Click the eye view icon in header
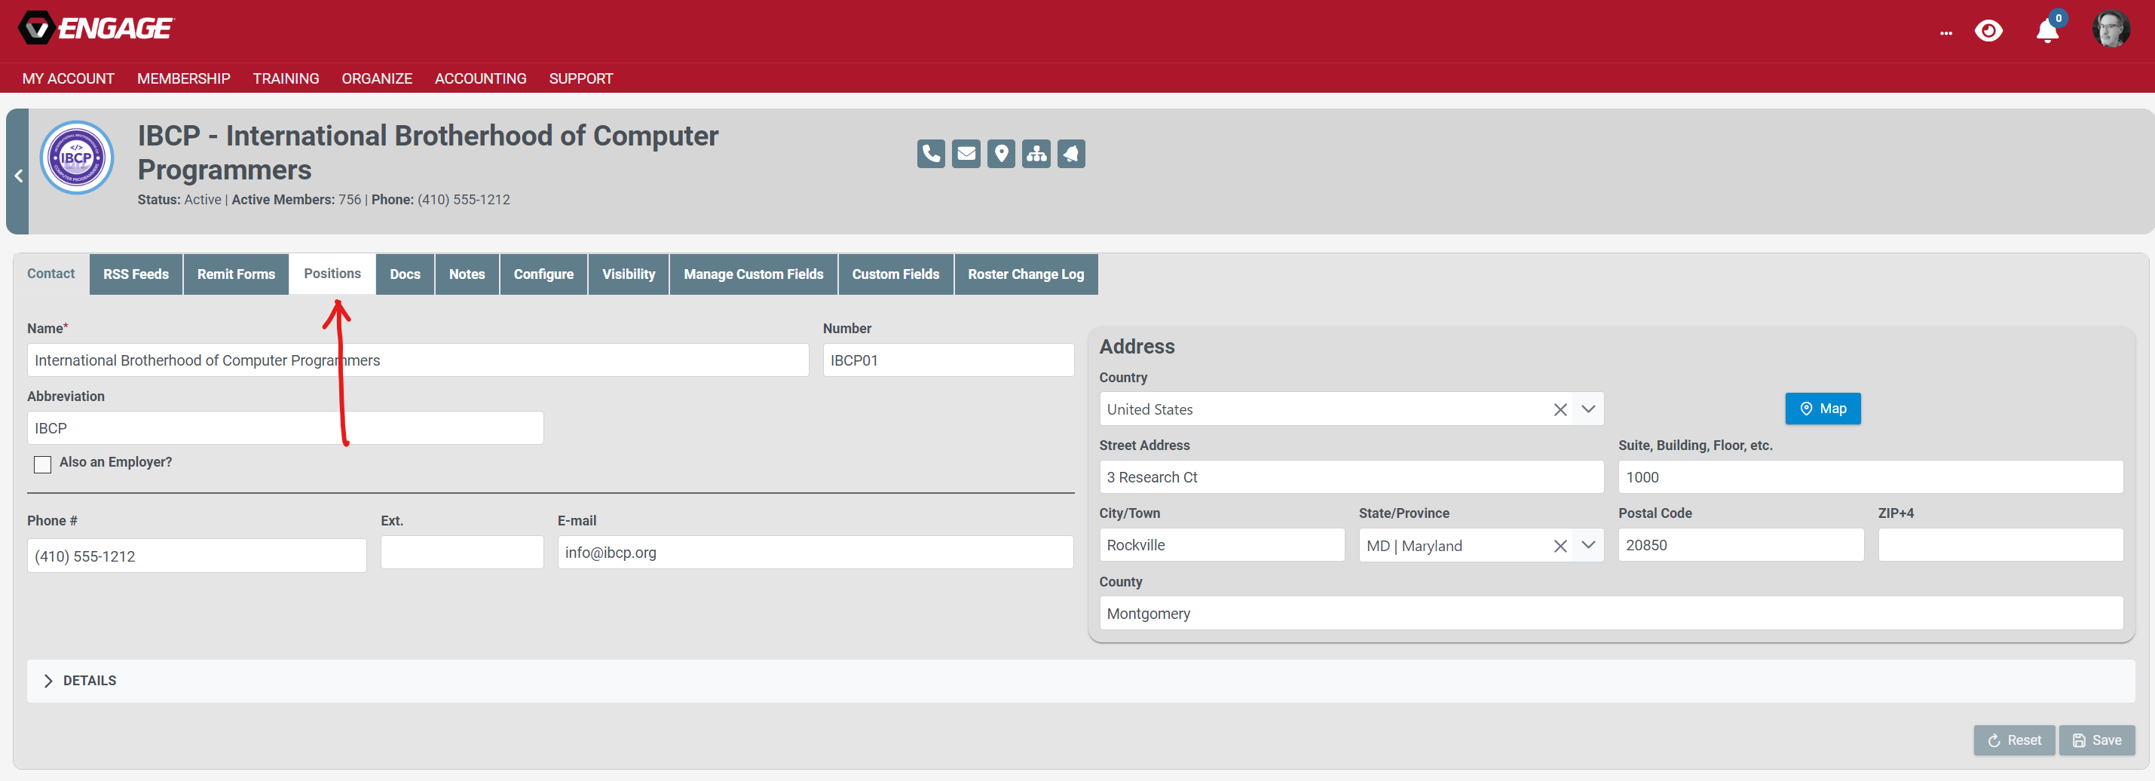Image resolution: width=2155 pixels, height=781 pixels. point(1988,32)
